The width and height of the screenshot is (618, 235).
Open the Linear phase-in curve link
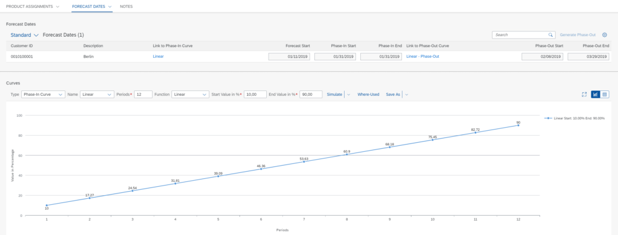(158, 56)
